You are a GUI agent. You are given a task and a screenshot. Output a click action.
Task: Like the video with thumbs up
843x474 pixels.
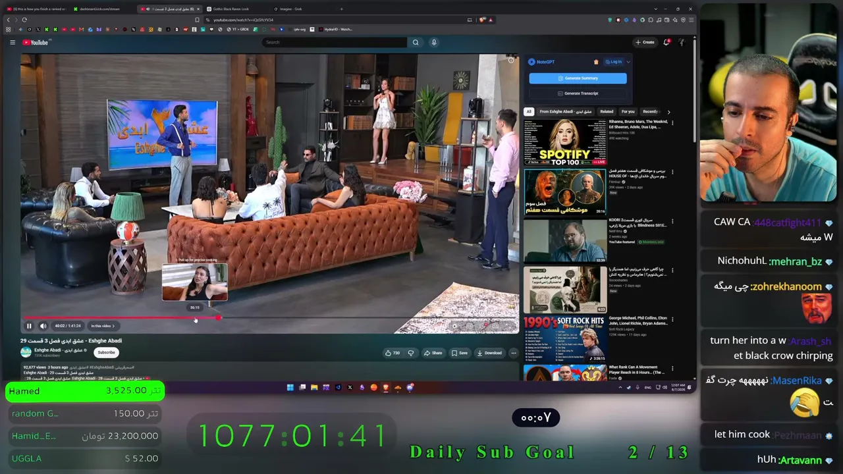[393, 353]
